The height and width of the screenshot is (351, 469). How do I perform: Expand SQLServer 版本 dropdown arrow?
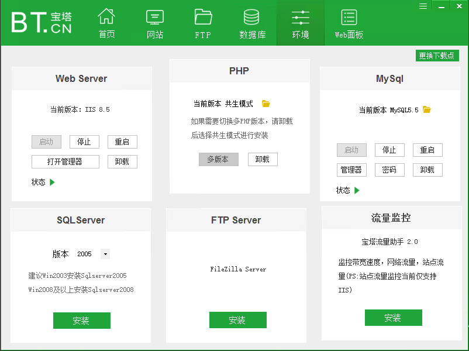tap(105, 254)
